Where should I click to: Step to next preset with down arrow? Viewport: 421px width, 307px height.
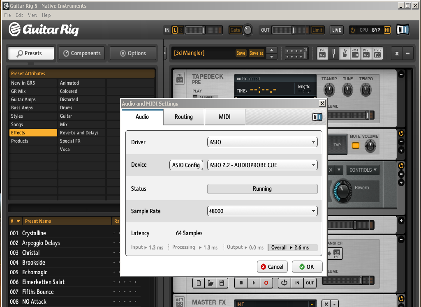272,56
